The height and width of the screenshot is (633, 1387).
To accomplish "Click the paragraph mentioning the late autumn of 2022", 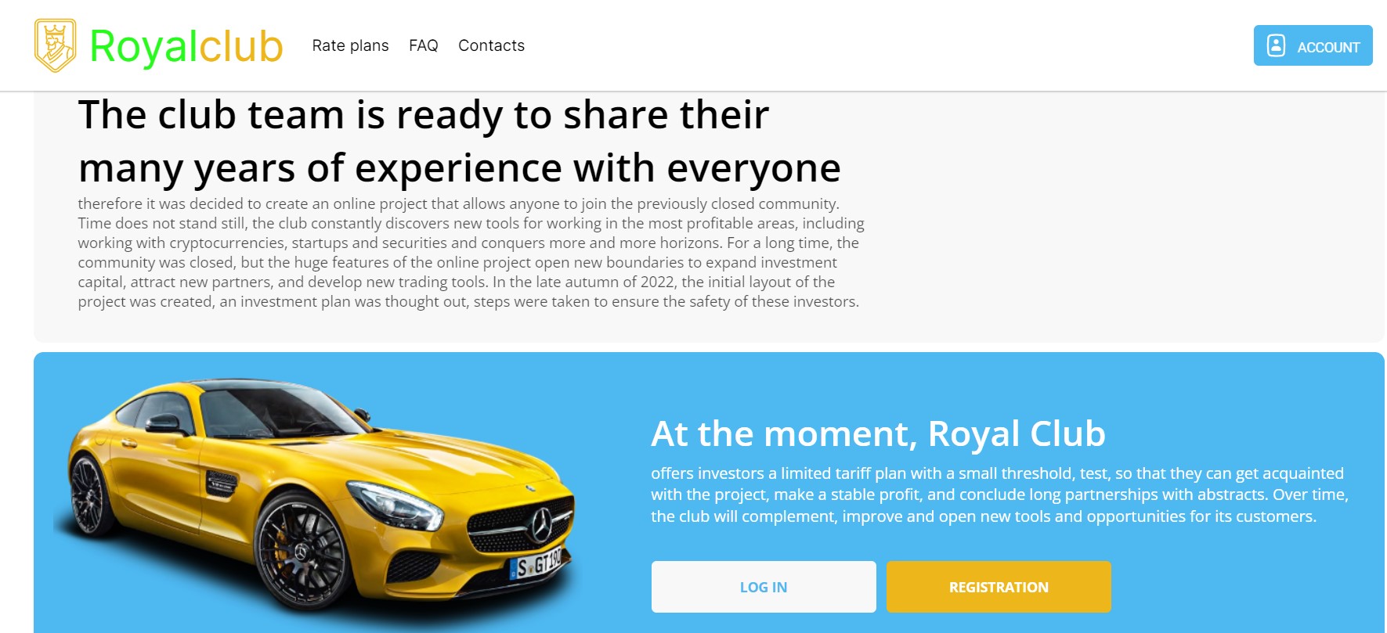I will pyautogui.click(x=471, y=253).
